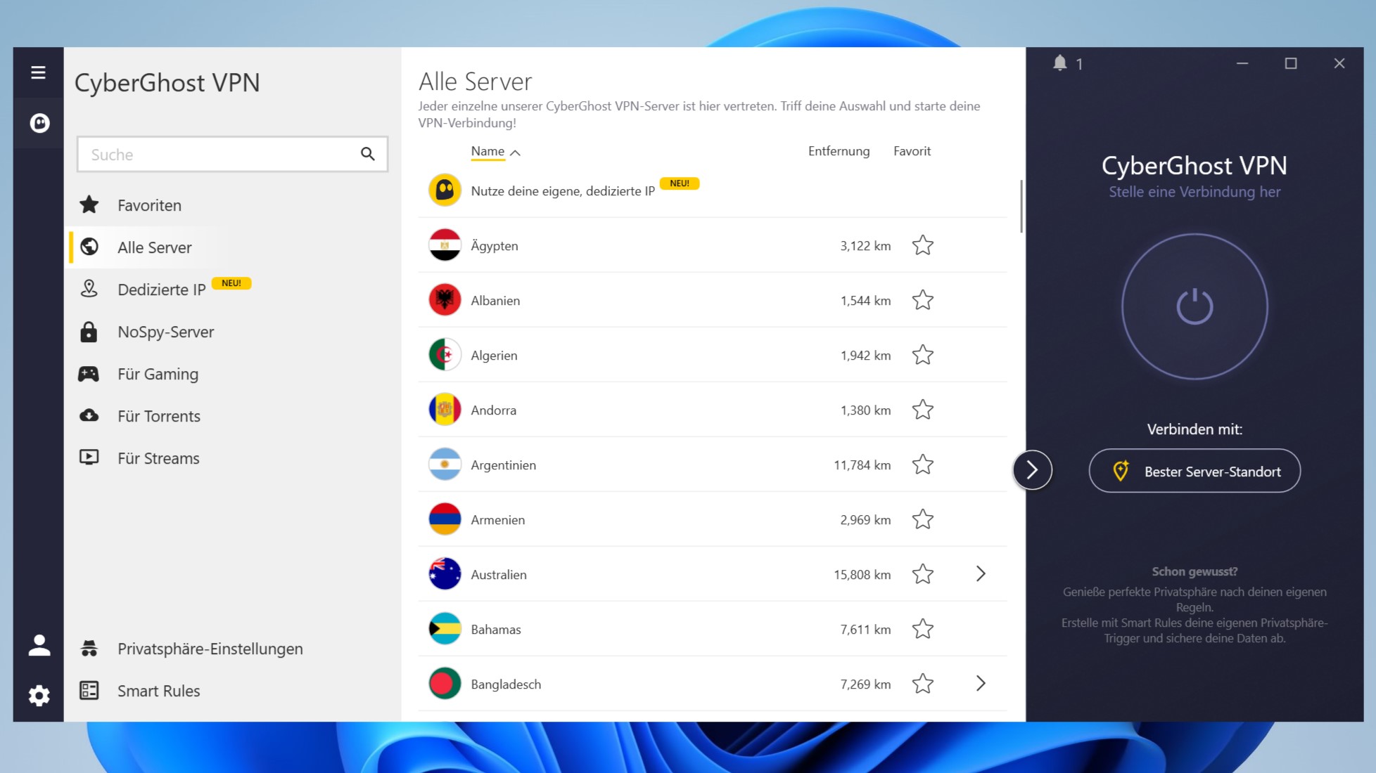Open the settings gear icon

pyautogui.click(x=39, y=696)
